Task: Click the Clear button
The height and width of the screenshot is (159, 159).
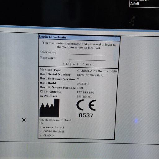Action: click(x=87, y=65)
